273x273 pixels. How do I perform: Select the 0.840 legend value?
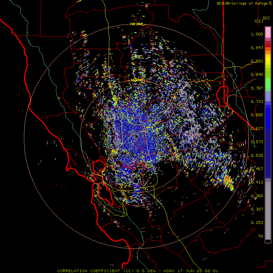[x=257, y=75]
